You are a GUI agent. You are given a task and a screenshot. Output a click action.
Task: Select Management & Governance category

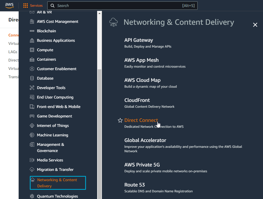(x=50, y=148)
